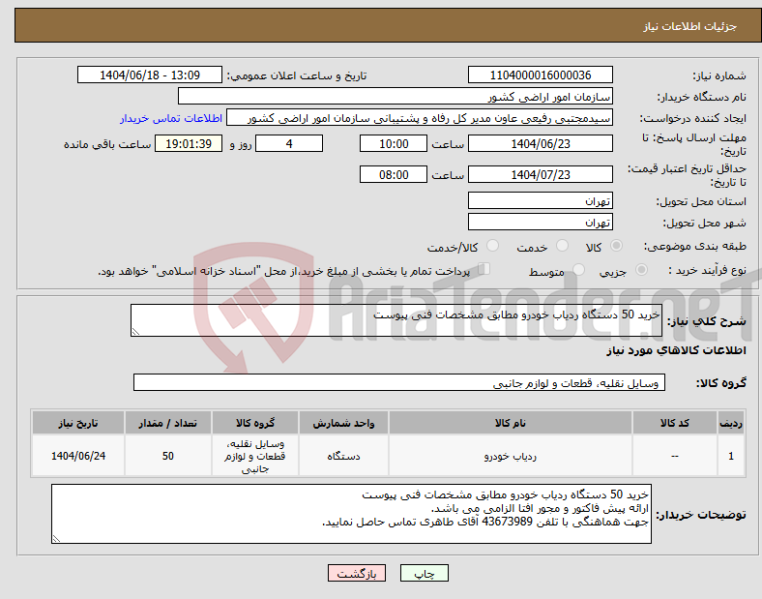Click the quantity cell showing 50
This screenshot has width=762, height=599.
click(167, 456)
